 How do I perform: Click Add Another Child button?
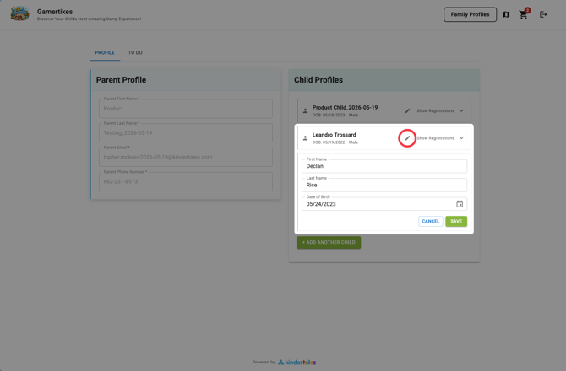click(x=329, y=242)
